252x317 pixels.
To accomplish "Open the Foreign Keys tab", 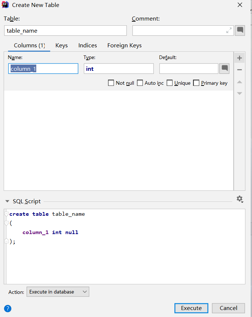I will point(125,45).
